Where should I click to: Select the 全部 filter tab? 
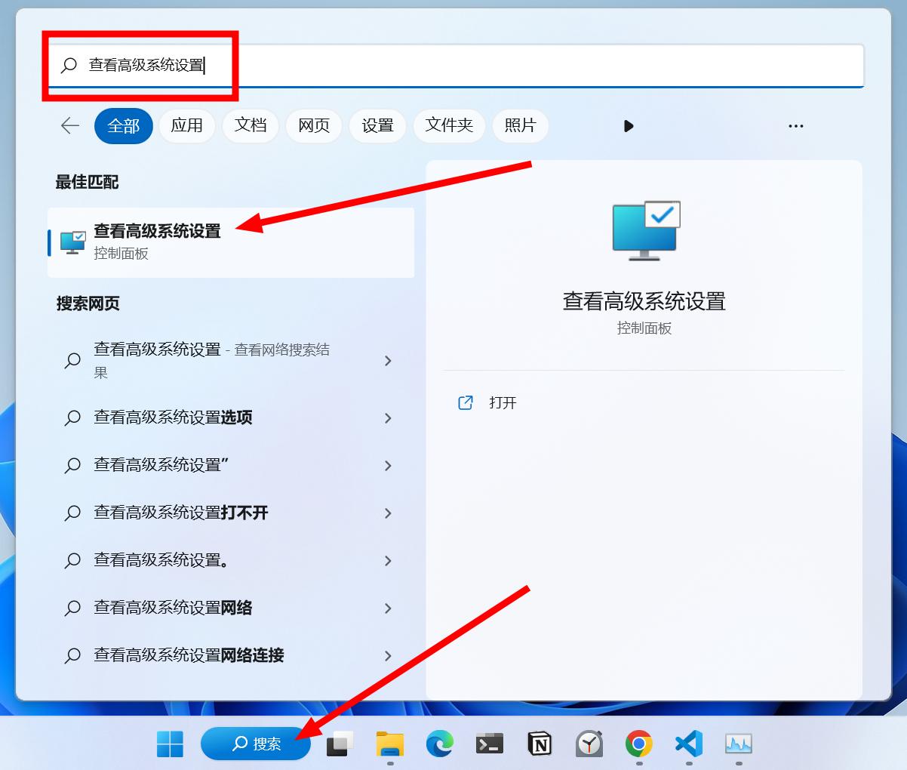[124, 126]
